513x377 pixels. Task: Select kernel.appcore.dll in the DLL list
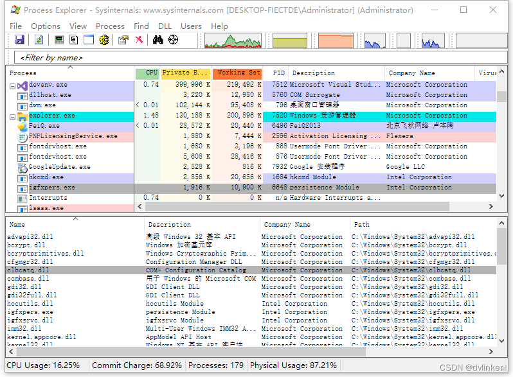point(251,337)
